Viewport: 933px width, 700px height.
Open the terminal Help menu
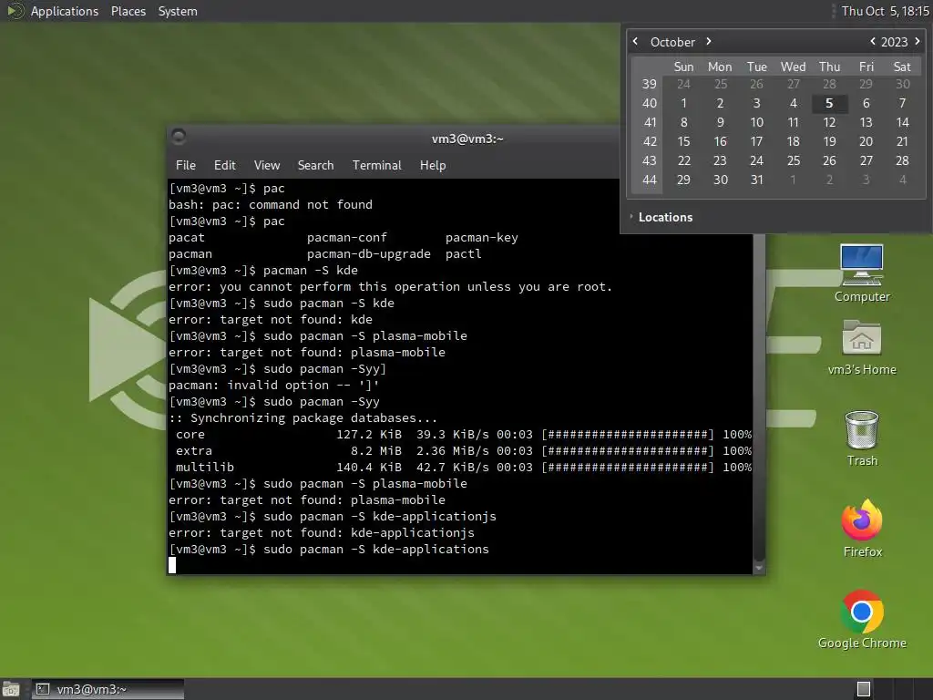433,165
